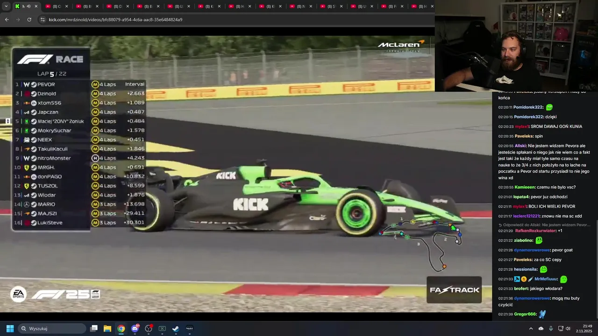
Task: Select chat text 'za co SC cepy'
Action: (x=548, y=259)
